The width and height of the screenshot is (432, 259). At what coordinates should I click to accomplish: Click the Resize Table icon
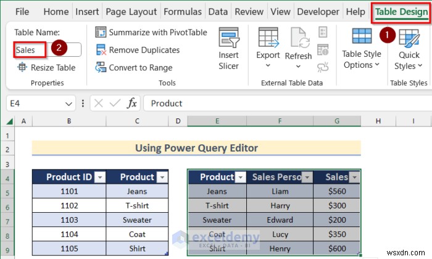(x=22, y=67)
